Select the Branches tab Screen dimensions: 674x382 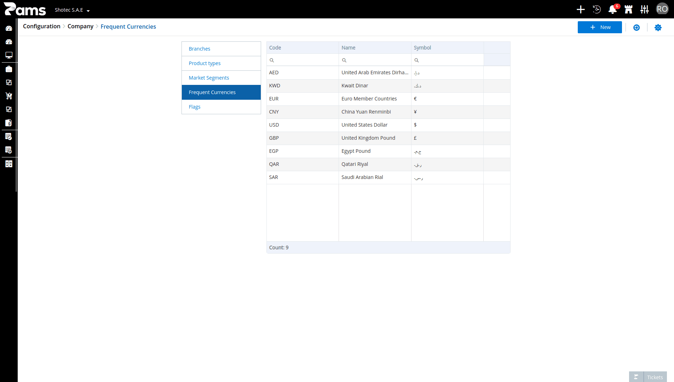[x=221, y=49]
